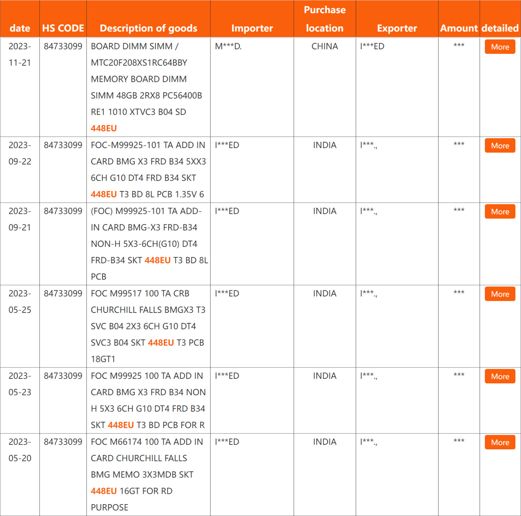Click the 2023-09-22 date cell
The image size is (521, 516).
tap(20, 153)
